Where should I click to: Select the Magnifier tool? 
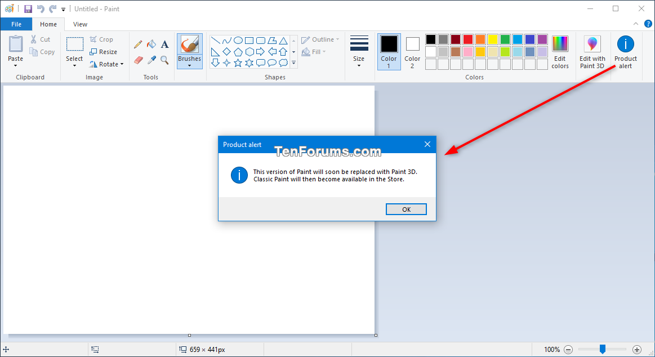(x=164, y=61)
